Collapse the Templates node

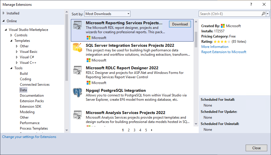coord(12,41)
